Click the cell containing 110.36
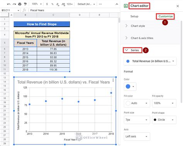 (x=53, y=70)
